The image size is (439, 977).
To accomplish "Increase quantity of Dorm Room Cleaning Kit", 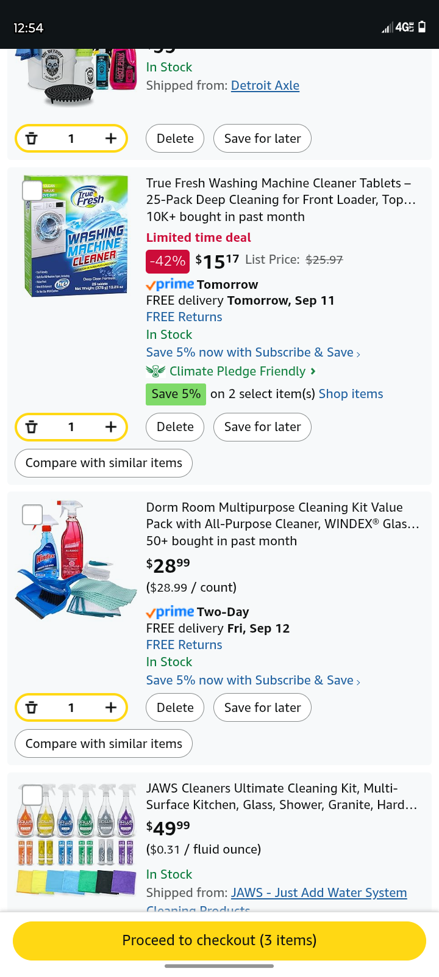I will (x=110, y=708).
